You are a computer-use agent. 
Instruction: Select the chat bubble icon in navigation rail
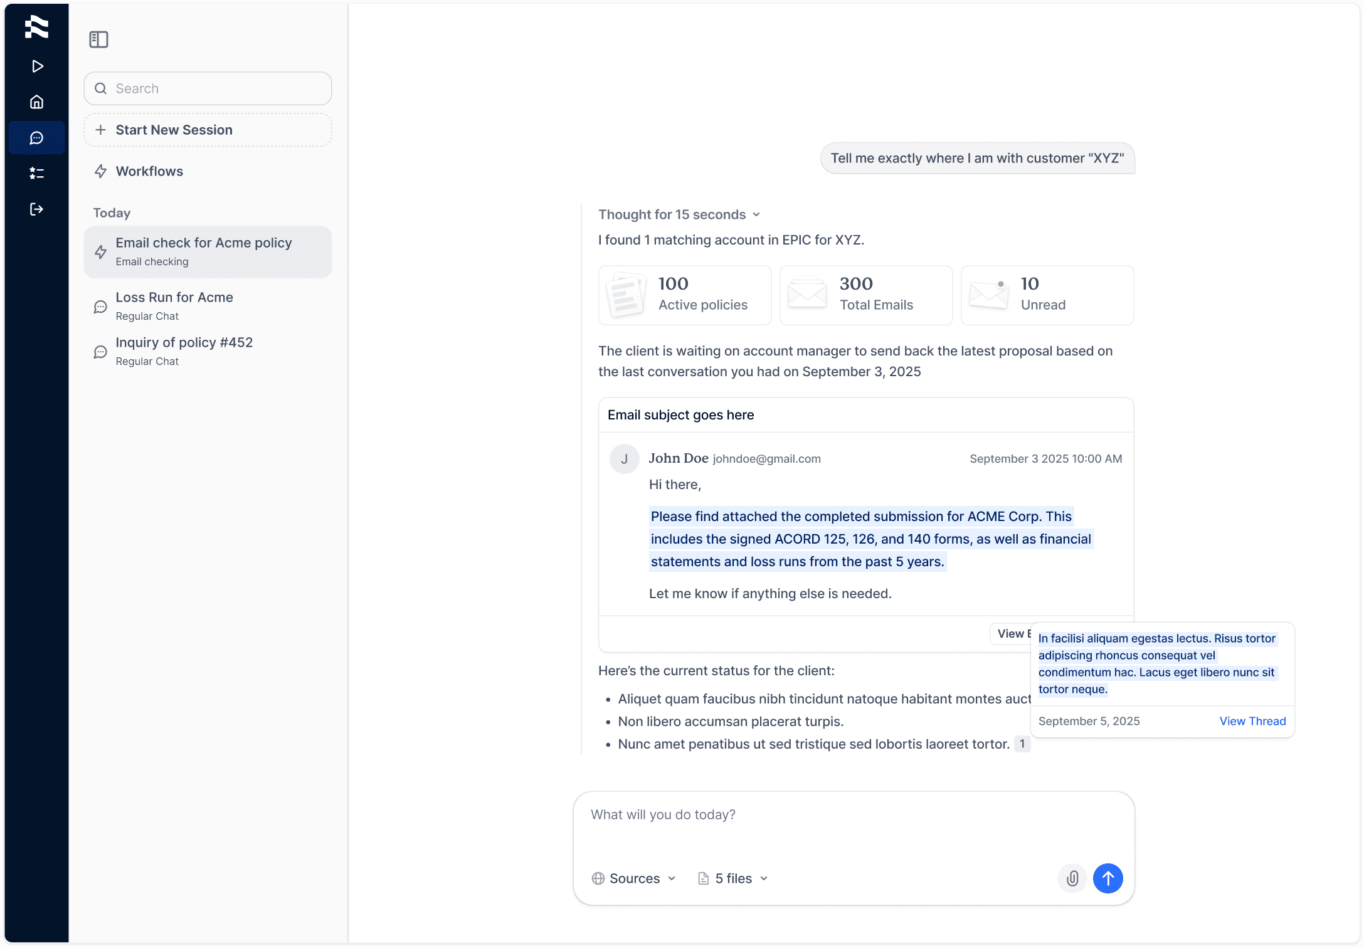point(37,138)
